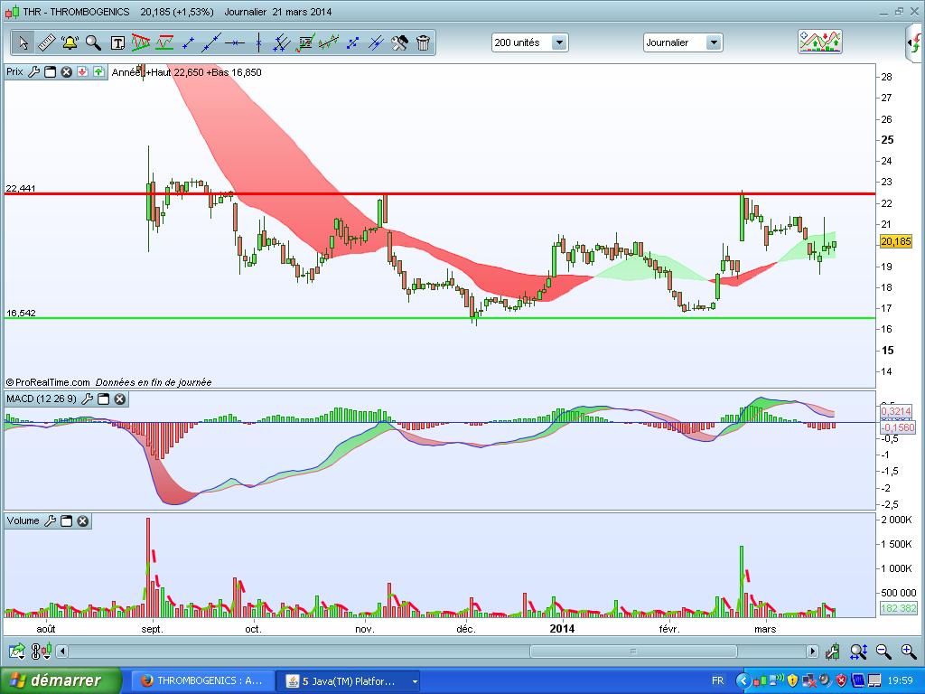
Task: Select the dotted line move tool
Action: coord(353,42)
